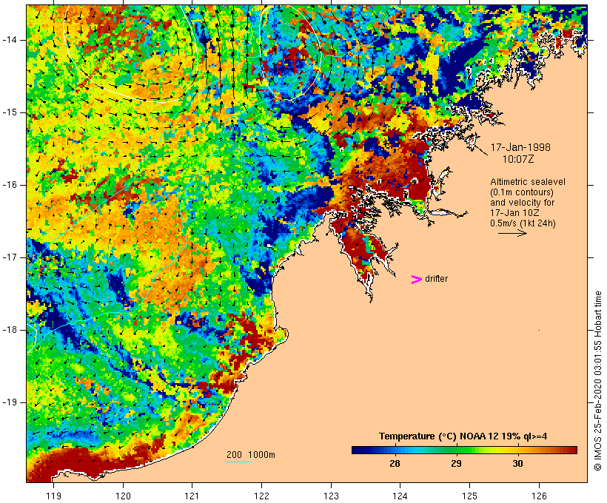
Task: Click the 'and velocity for' caption line
Action: tap(522, 203)
